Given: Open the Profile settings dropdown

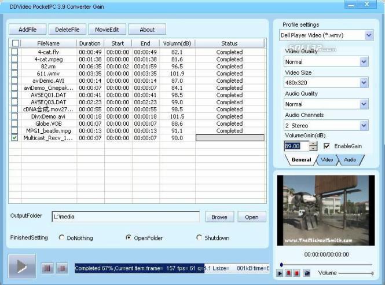Looking at the screenshot, I should (369, 35).
